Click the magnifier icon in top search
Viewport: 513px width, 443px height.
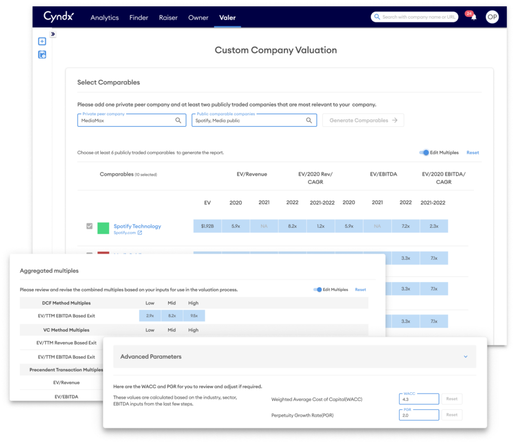click(x=377, y=17)
